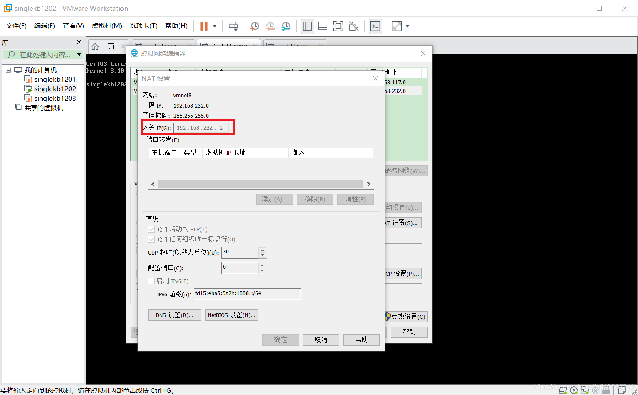The image size is (638, 395).
Task: Click the 属性(P) button
Action: tap(355, 199)
